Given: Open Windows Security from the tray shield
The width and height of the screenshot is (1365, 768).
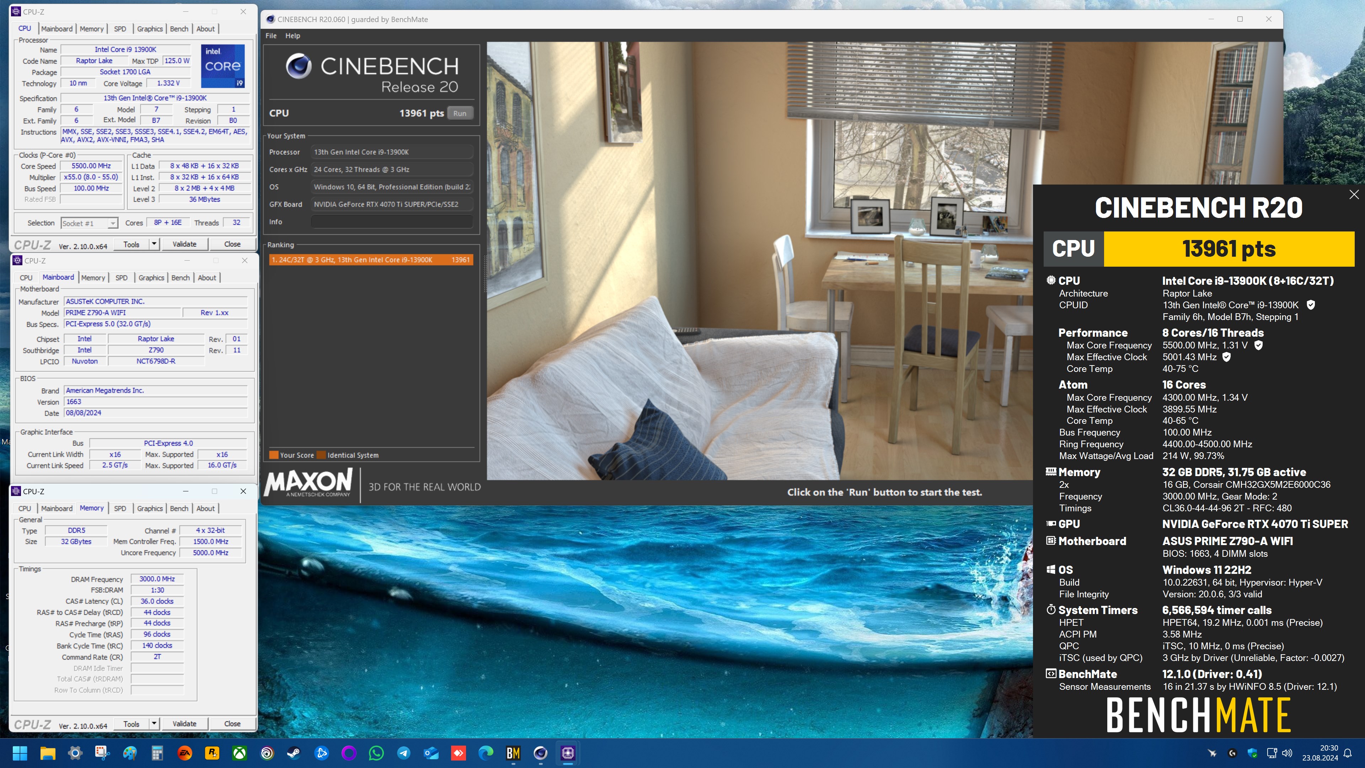Looking at the screenshot, I should (1252, 753).
